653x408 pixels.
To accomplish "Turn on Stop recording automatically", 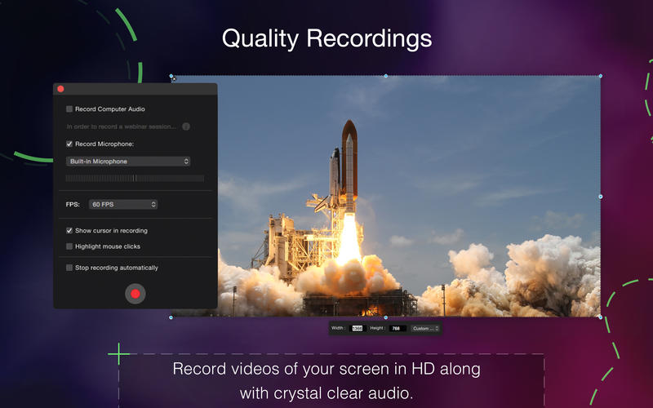I will (x=69, y=268).
